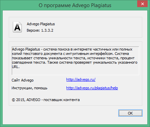
Task: Click the '© 2015, ADVEGO' copyright line
Action: [x=46, y=100]
